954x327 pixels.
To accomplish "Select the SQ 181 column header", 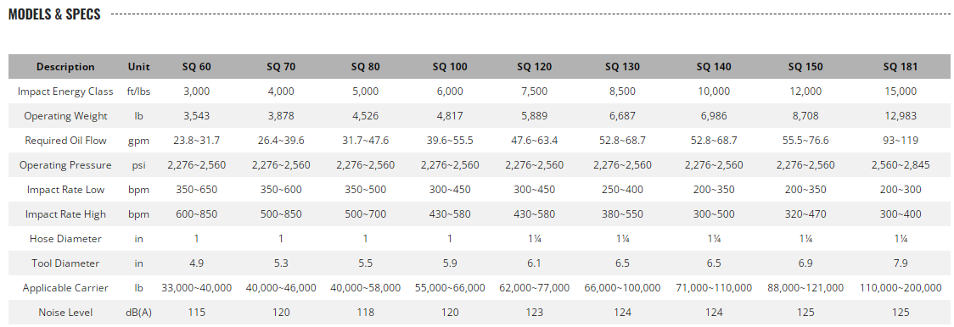I will point(901,67).
